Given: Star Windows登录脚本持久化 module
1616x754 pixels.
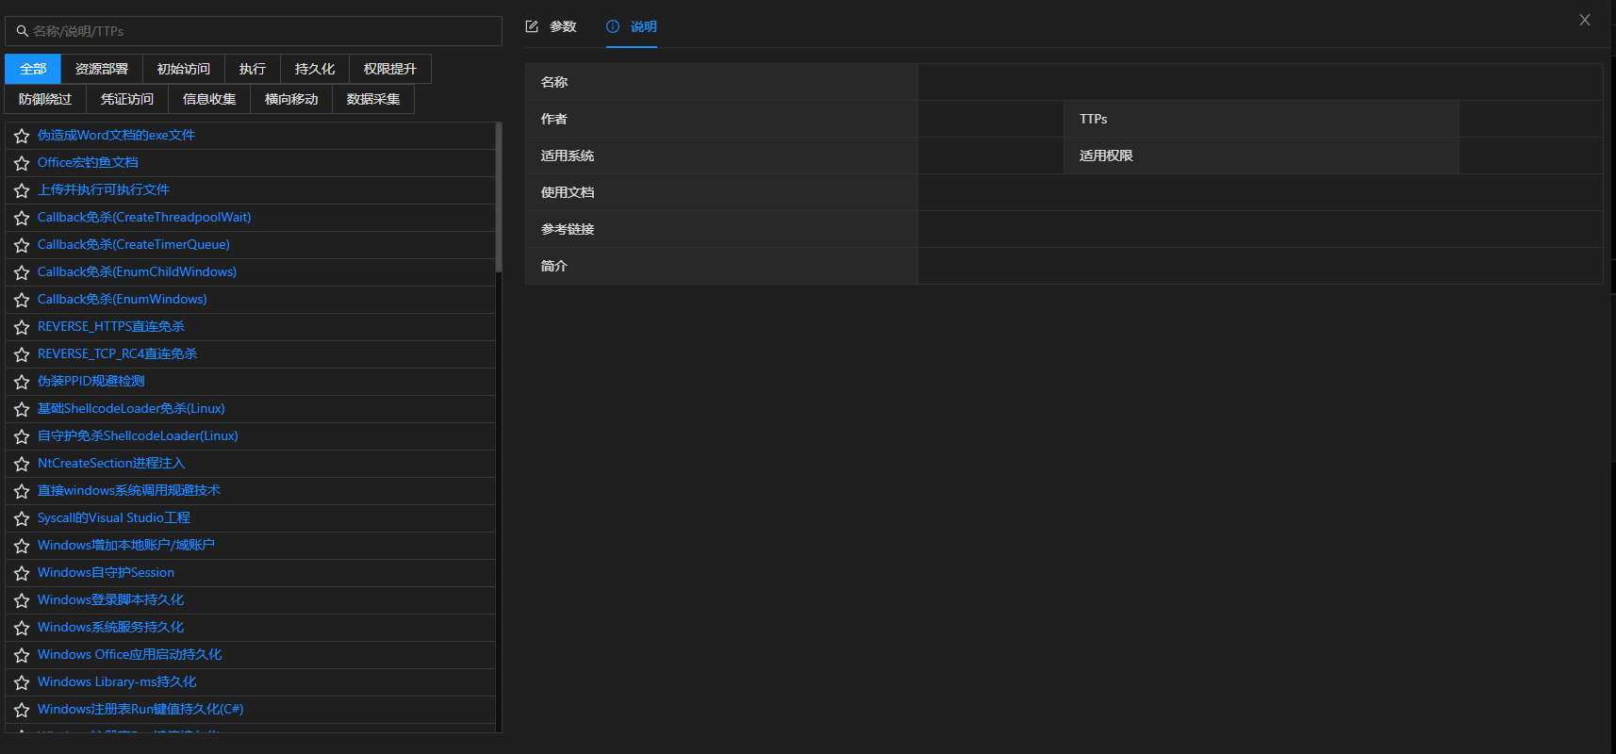Looking at the screenshot, I should pos(22,600).
